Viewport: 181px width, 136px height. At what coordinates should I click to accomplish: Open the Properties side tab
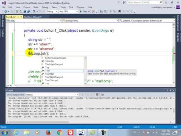[x=178, y=37]
